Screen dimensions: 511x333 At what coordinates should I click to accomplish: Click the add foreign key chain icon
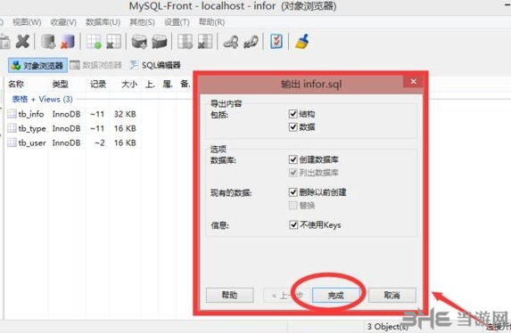tap(231, 42)
